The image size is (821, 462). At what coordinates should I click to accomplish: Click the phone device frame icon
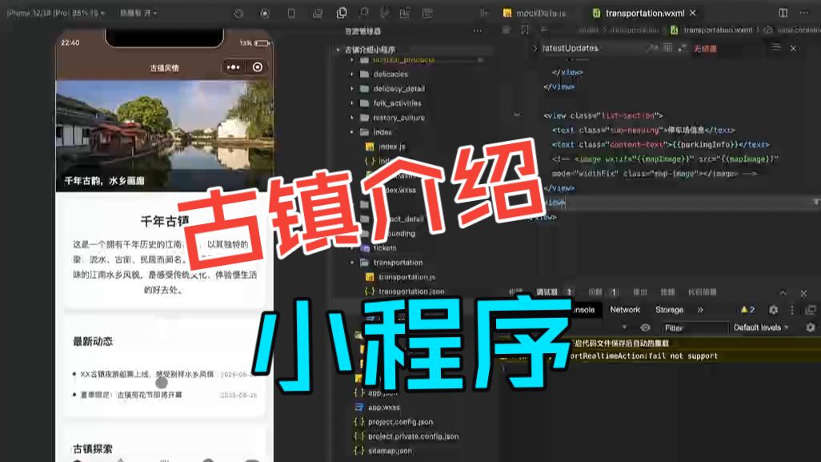point(291,14)
